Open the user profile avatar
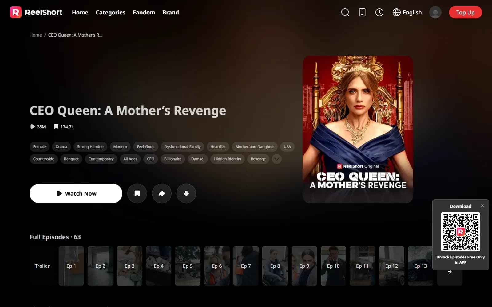This screenshot has height=307, width=492. (435, 12)
